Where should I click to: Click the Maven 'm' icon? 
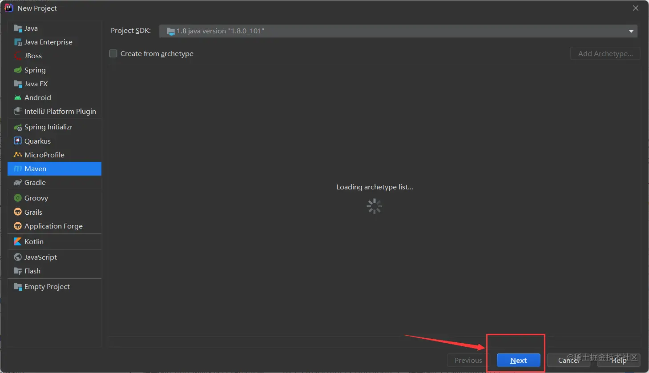18,168
